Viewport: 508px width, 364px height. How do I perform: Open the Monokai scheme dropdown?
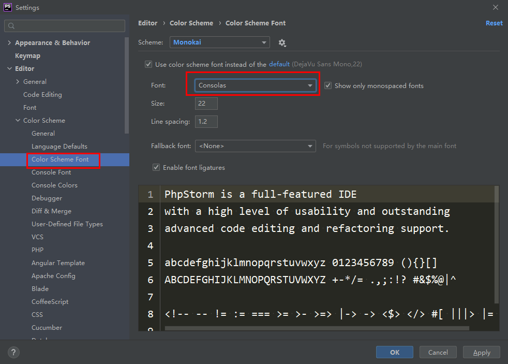(220, 42)
